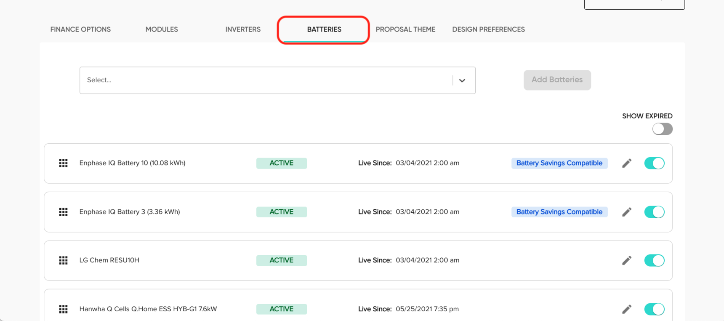This screenshot has width=724, height=321.
Task: Switch to Inverters tab
Action: click(243, 29)
